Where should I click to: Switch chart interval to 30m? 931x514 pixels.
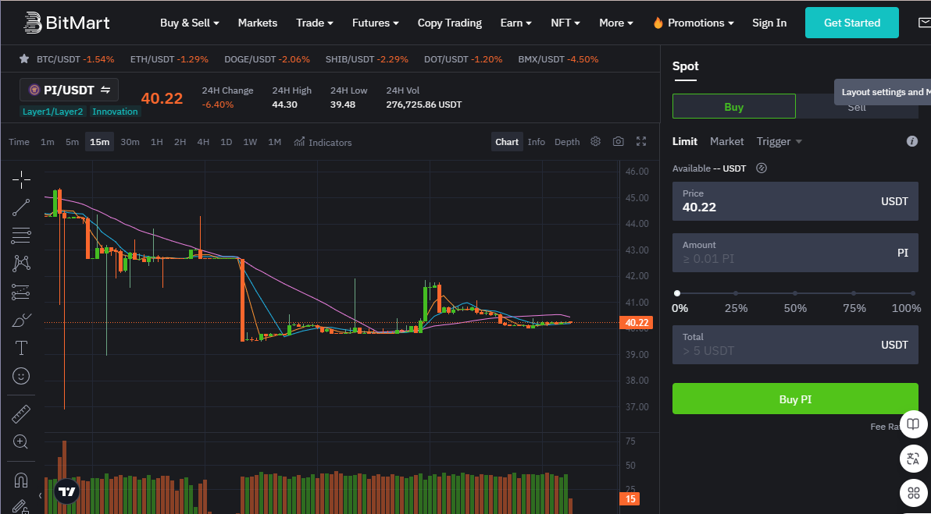click(130, 142)
